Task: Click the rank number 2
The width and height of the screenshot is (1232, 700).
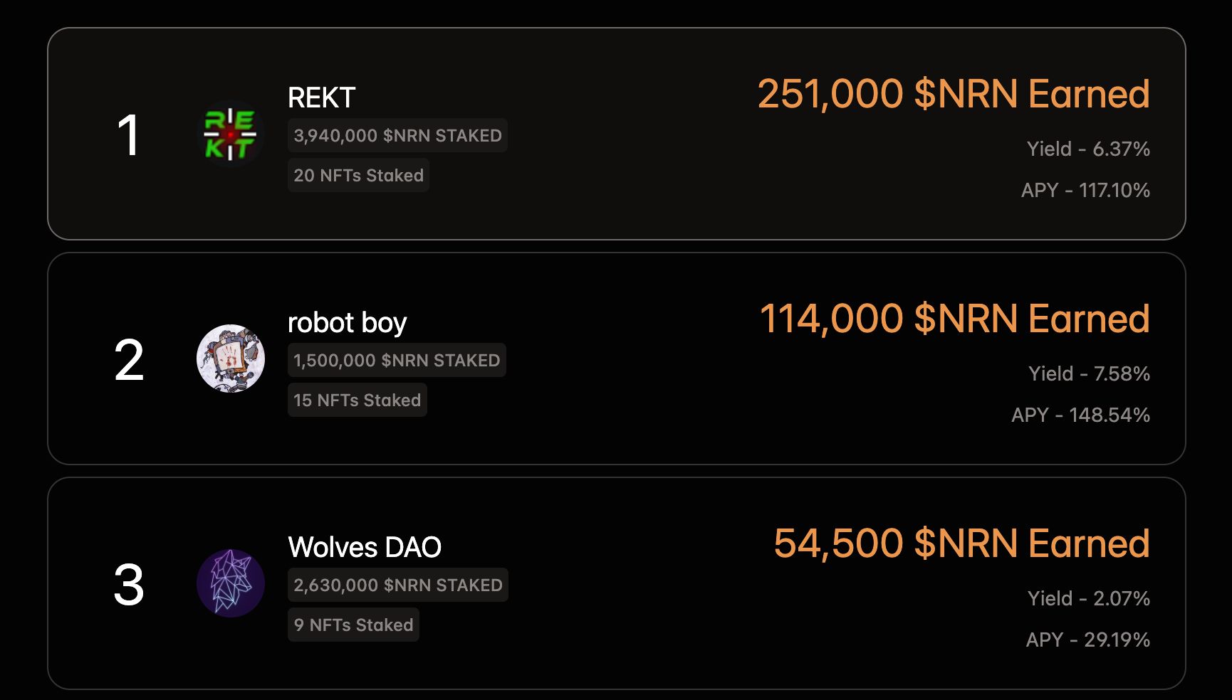Action: click(128, 360)
